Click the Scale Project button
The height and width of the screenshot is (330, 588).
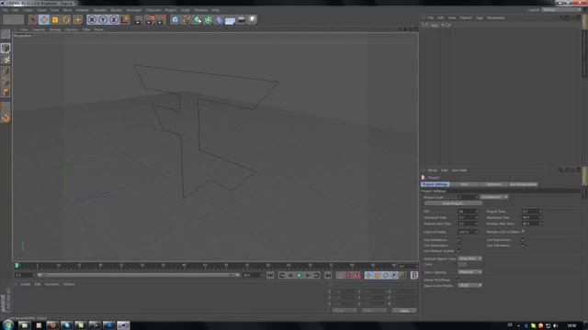coord(453,203)
